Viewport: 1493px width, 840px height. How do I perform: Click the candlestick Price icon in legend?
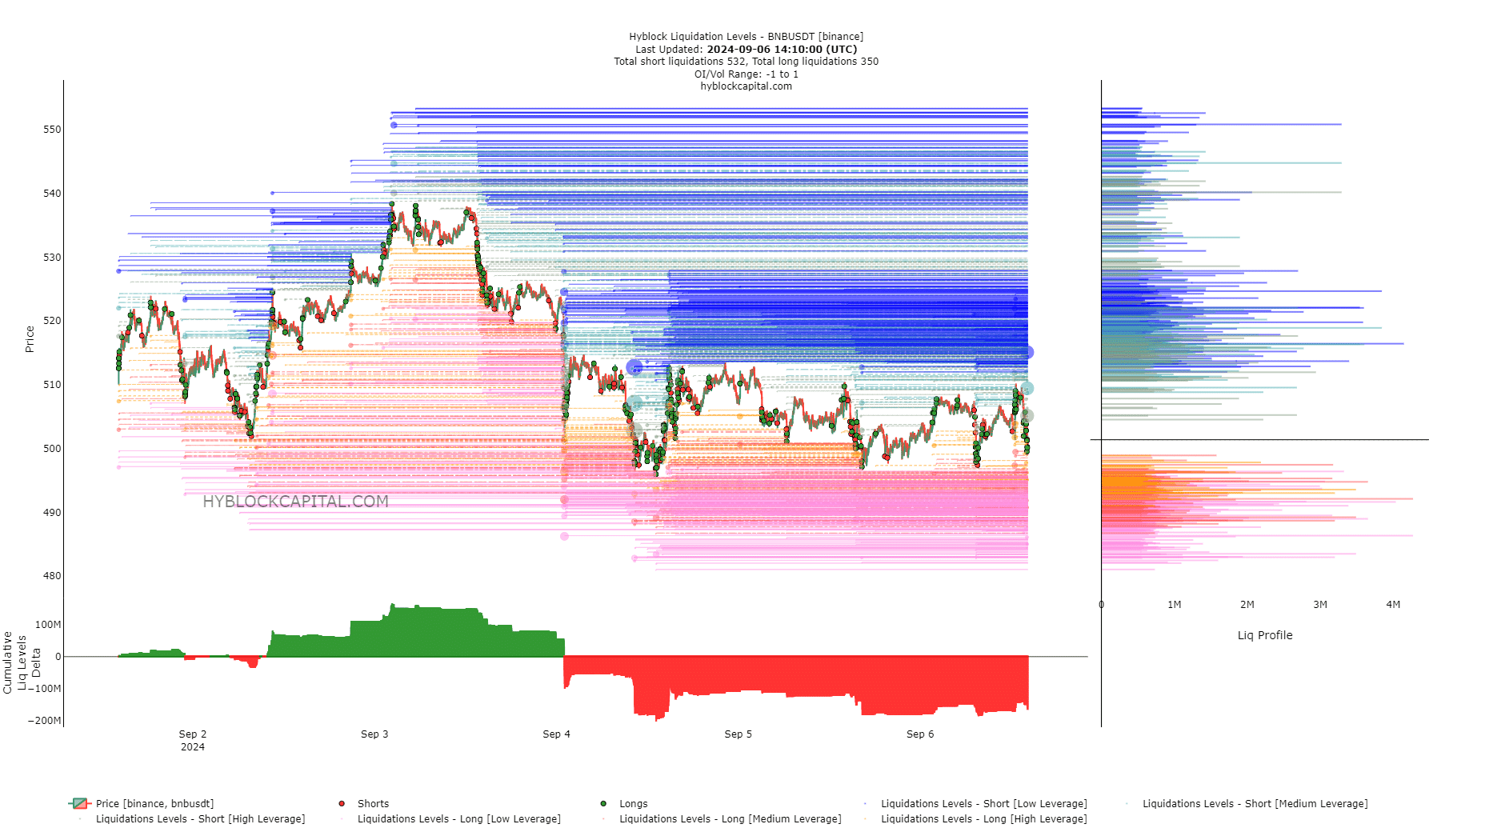tap(80, 803)
